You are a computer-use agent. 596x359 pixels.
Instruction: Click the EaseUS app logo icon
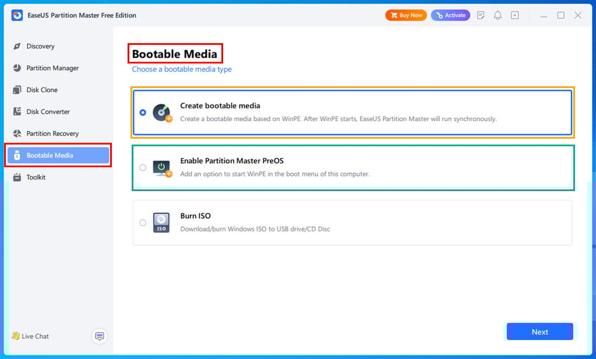pos(17,15)
